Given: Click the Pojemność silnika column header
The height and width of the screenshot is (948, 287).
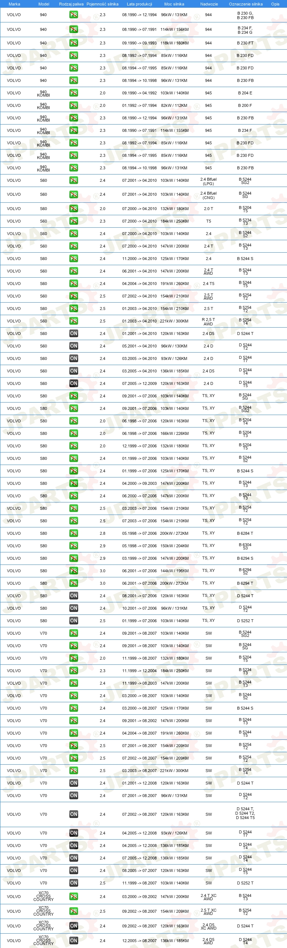Looking at the screenshot, I should (103, 4).
